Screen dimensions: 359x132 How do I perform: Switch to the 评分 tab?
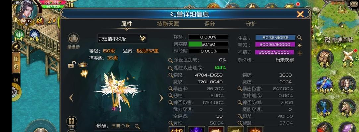tap(209, 24)
